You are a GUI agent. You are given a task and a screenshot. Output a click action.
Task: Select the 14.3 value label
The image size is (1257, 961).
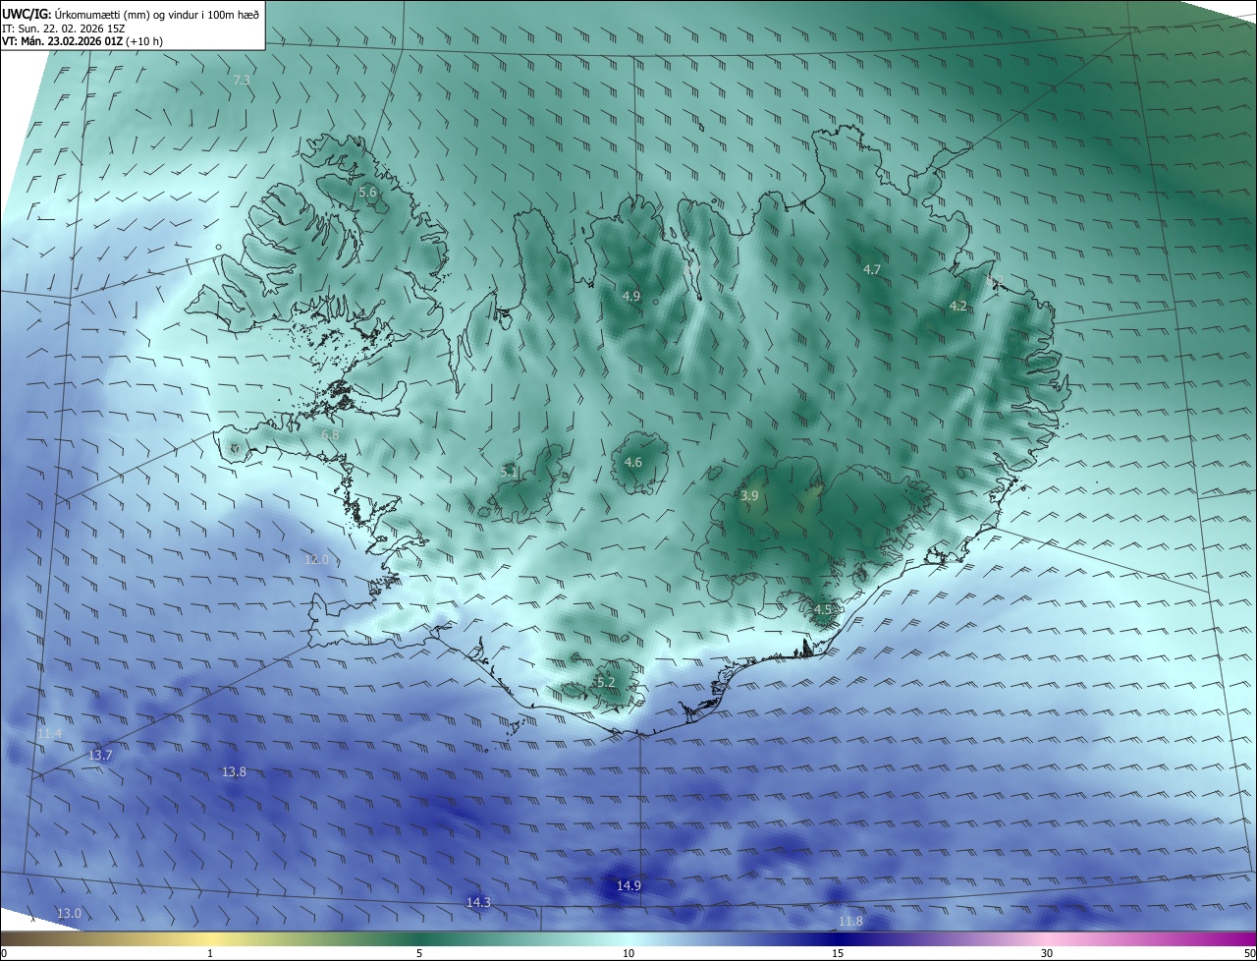click(478, 902)
